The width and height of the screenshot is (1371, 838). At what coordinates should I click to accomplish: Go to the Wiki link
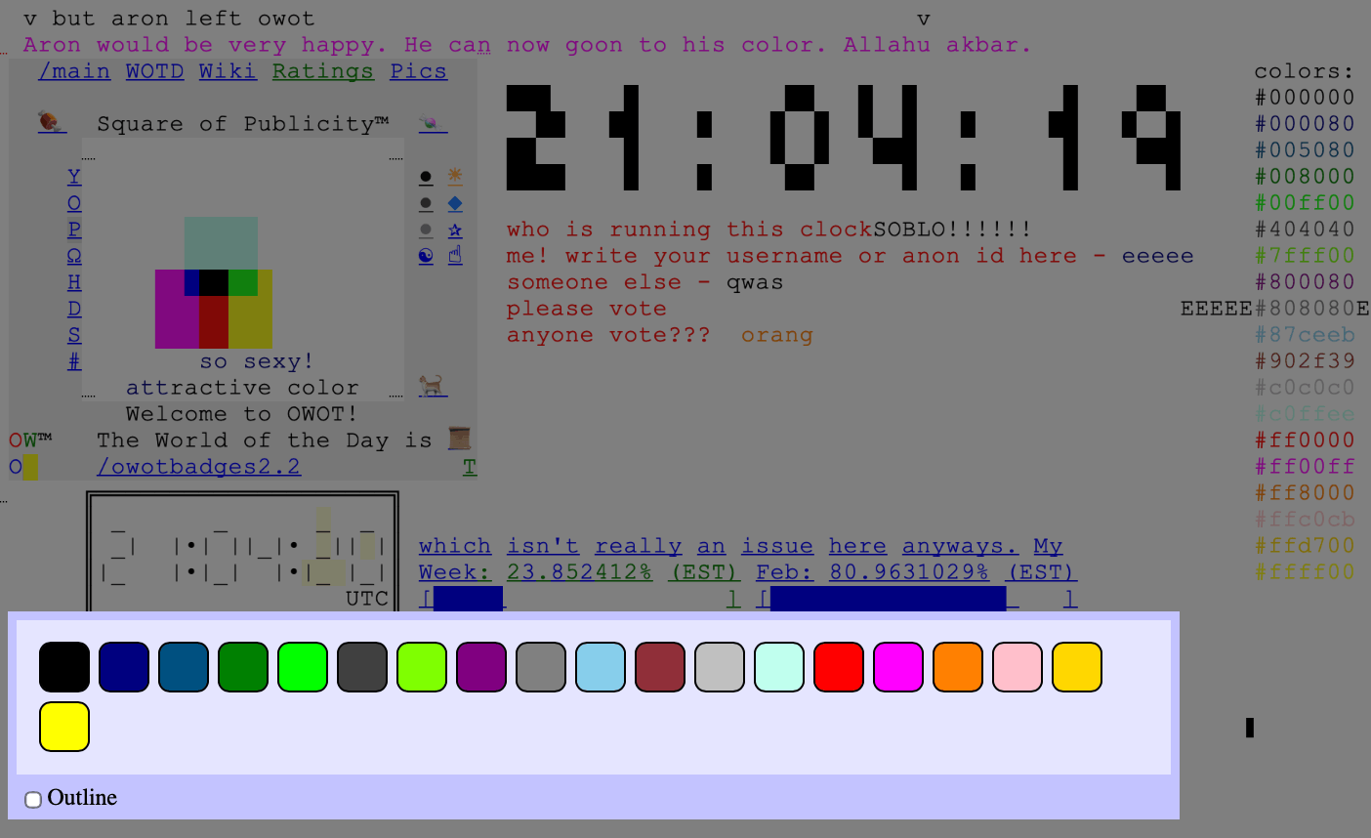[x=228, y=71]
